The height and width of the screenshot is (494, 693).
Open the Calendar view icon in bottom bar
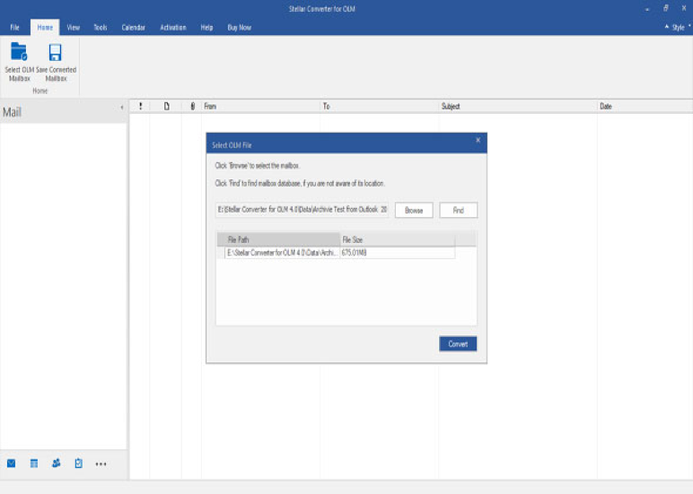(34, 464)
